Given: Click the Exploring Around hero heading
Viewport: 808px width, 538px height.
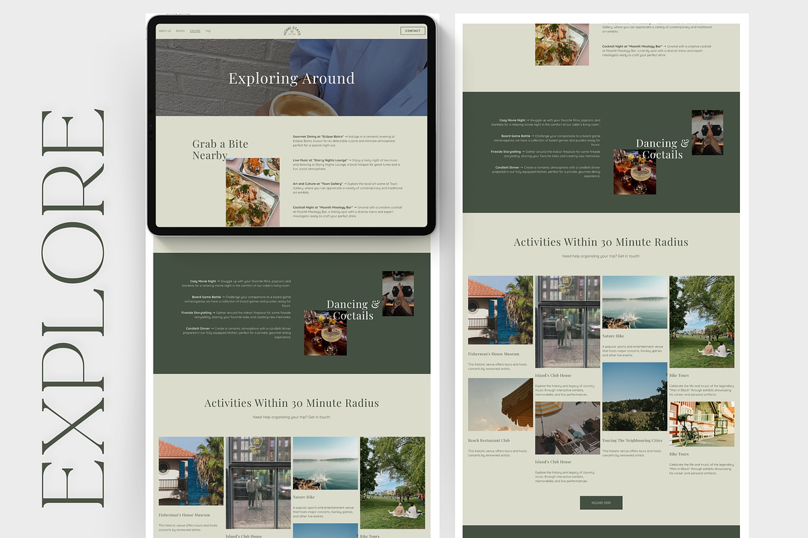Looking at the screenshot, I should 292,78.
